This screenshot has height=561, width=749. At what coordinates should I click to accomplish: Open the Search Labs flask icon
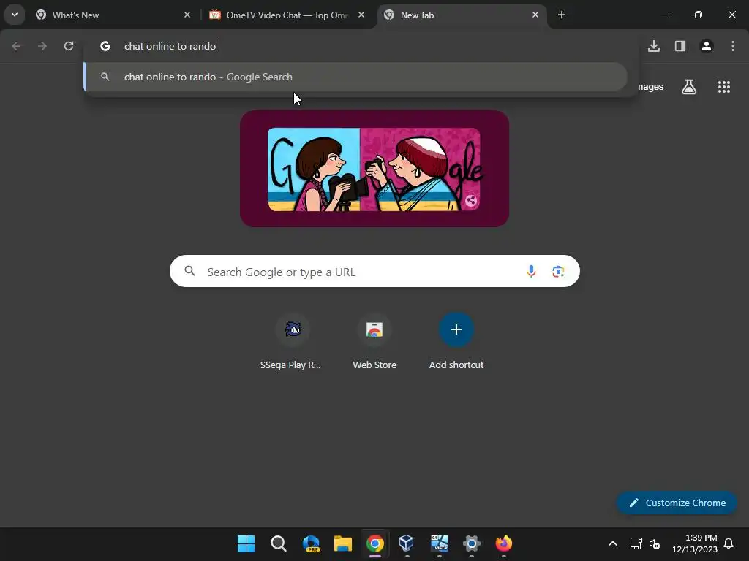tap(689, 87)
